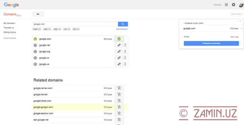Open the three-dot menu for google.co
Image resolution: width=244 pixels, height=125 pixels.
click(125, 58)
